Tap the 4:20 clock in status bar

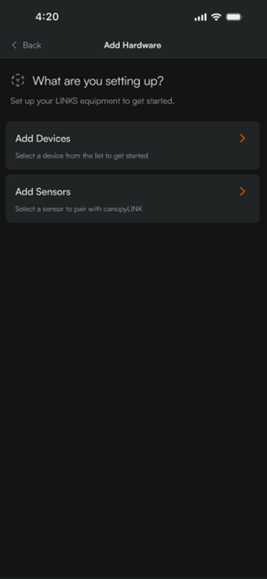[47, 17]
